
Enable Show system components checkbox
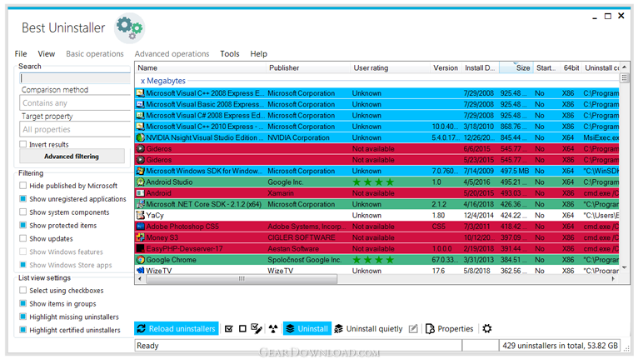23,212
